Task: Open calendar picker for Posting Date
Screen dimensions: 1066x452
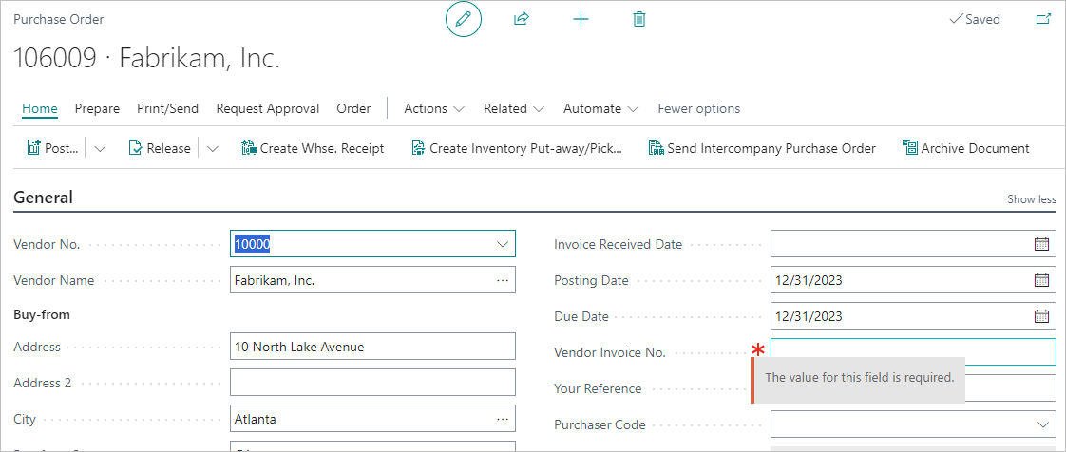Action: [x=1041, y=280]
